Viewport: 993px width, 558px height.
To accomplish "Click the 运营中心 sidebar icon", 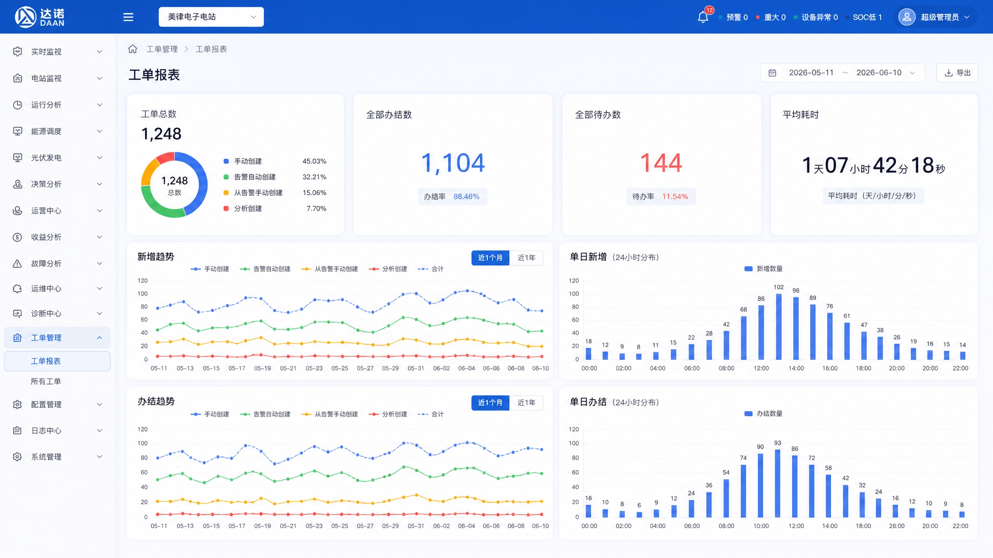I will [17, 210].
